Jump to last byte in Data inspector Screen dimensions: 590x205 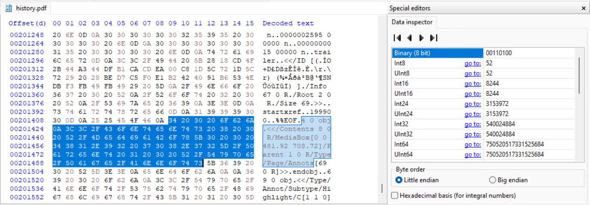434,38
